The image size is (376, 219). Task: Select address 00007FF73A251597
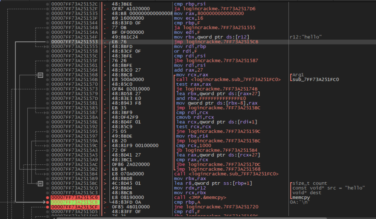[x=75, y=136]
